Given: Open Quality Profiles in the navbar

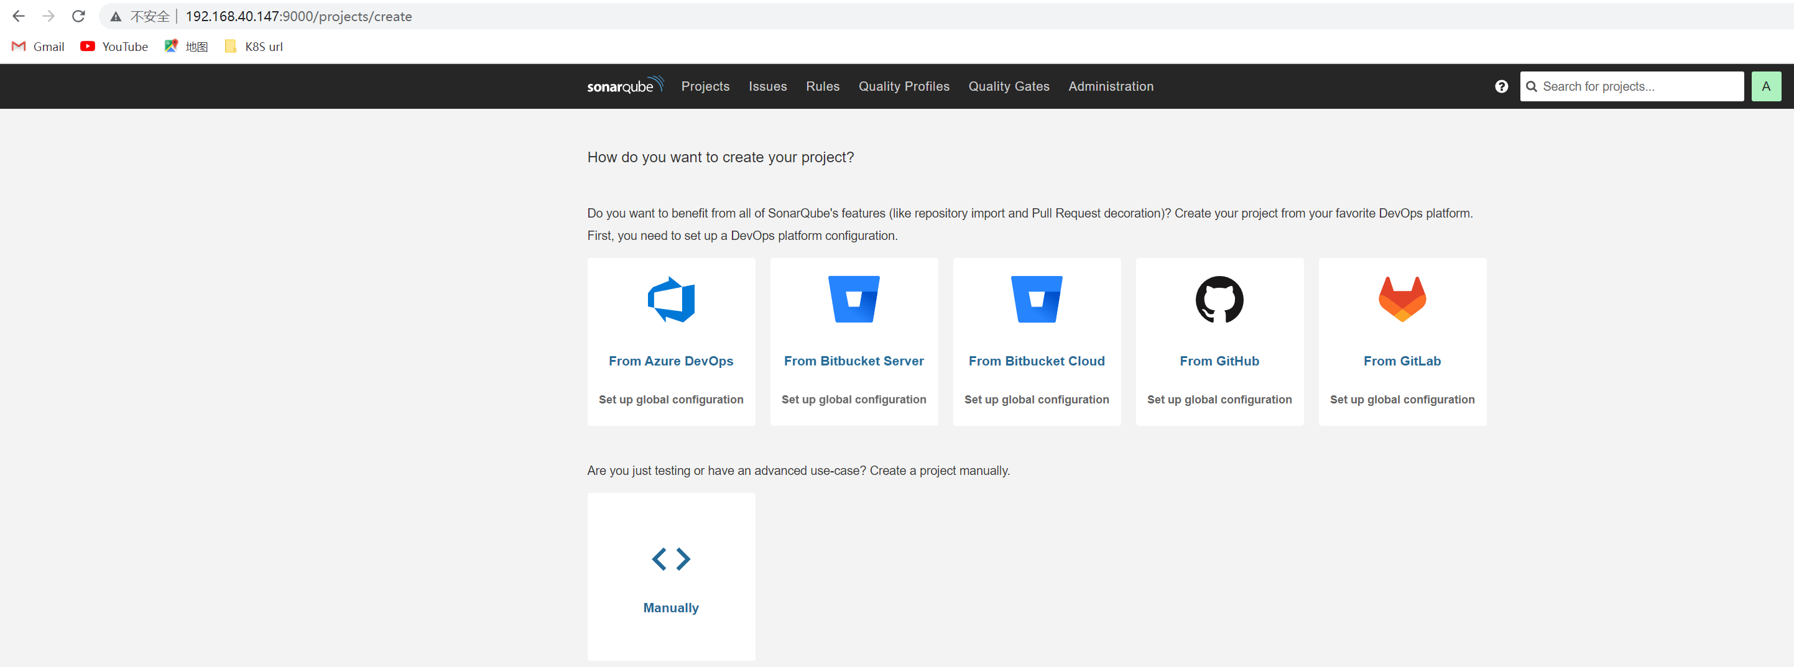Looking at the screenshot, I should point(904,86).
